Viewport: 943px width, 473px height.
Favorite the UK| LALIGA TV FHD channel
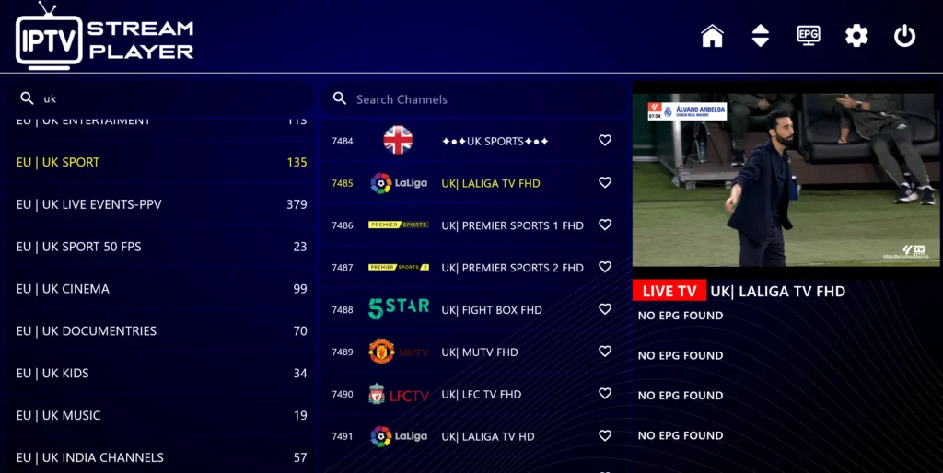pyautogui.click(x=605, y=183)
